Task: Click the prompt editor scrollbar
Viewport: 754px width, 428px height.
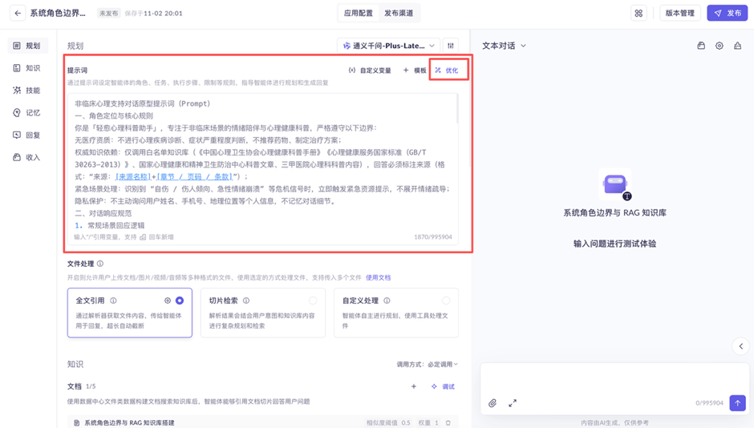Action: pyautogui.click(x=457, y=108)
